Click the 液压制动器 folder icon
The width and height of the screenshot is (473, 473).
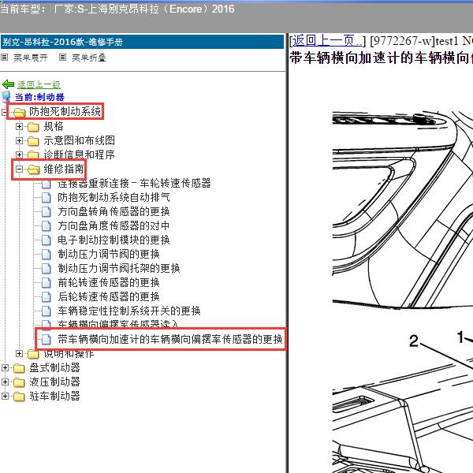19,382
